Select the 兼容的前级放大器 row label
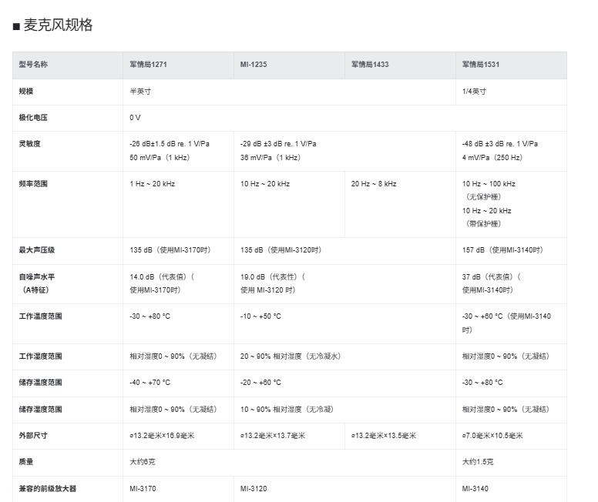The height and width of the screenshot is (502, 598). [x=48, y=489]
